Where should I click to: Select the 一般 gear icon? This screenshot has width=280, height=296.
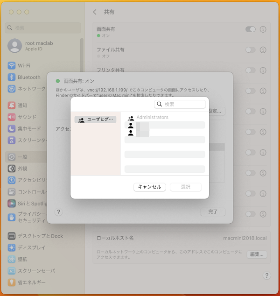(12, 157)
